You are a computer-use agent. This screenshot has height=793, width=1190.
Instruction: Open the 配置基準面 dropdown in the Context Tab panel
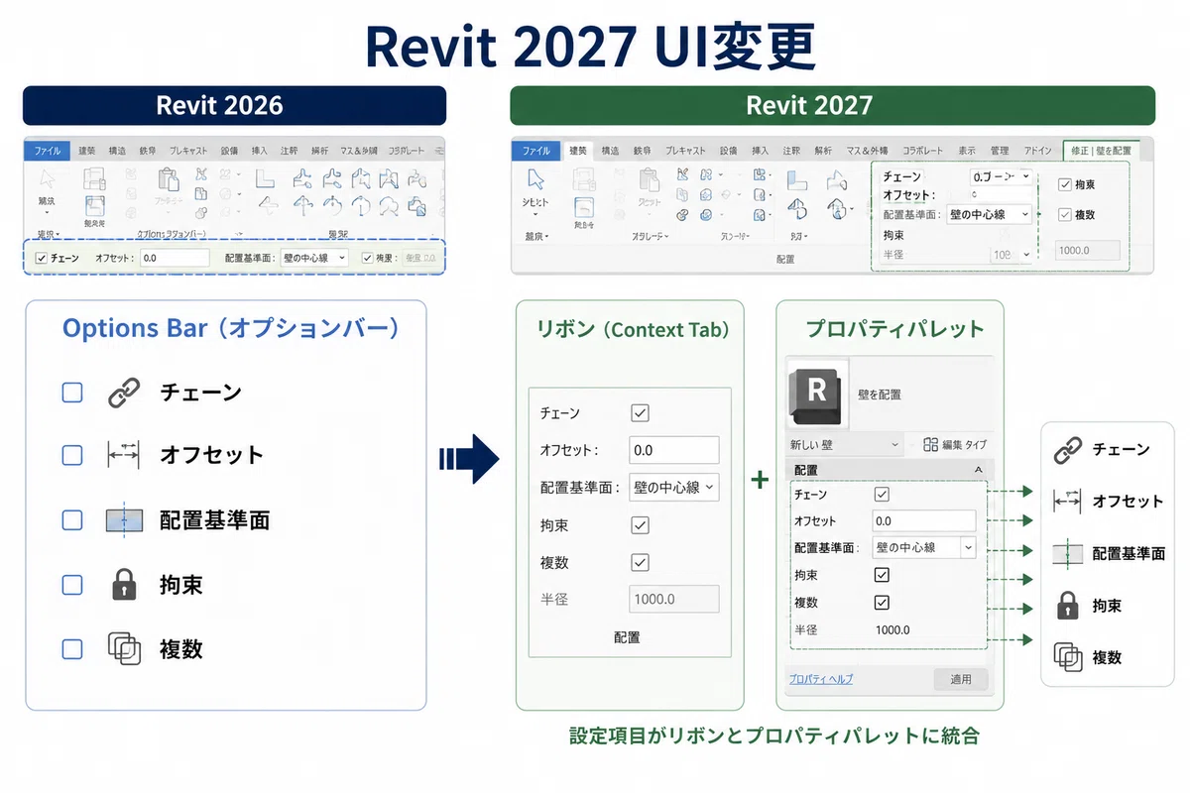[674, 488]
